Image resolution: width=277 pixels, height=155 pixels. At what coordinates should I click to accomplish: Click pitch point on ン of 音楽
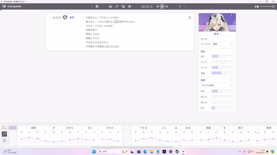click(29, 137)
